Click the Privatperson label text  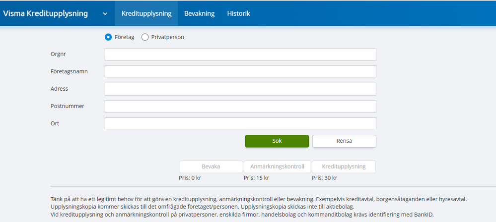(167, 37)
